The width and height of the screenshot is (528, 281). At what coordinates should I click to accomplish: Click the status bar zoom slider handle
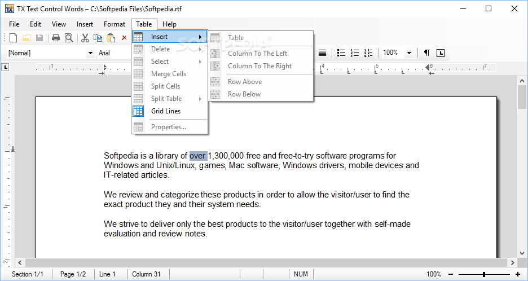click(x=484, y=274)
